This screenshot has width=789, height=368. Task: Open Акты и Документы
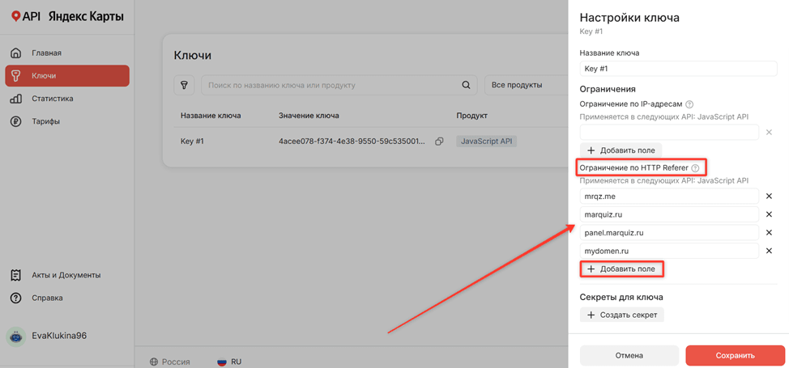67,275
